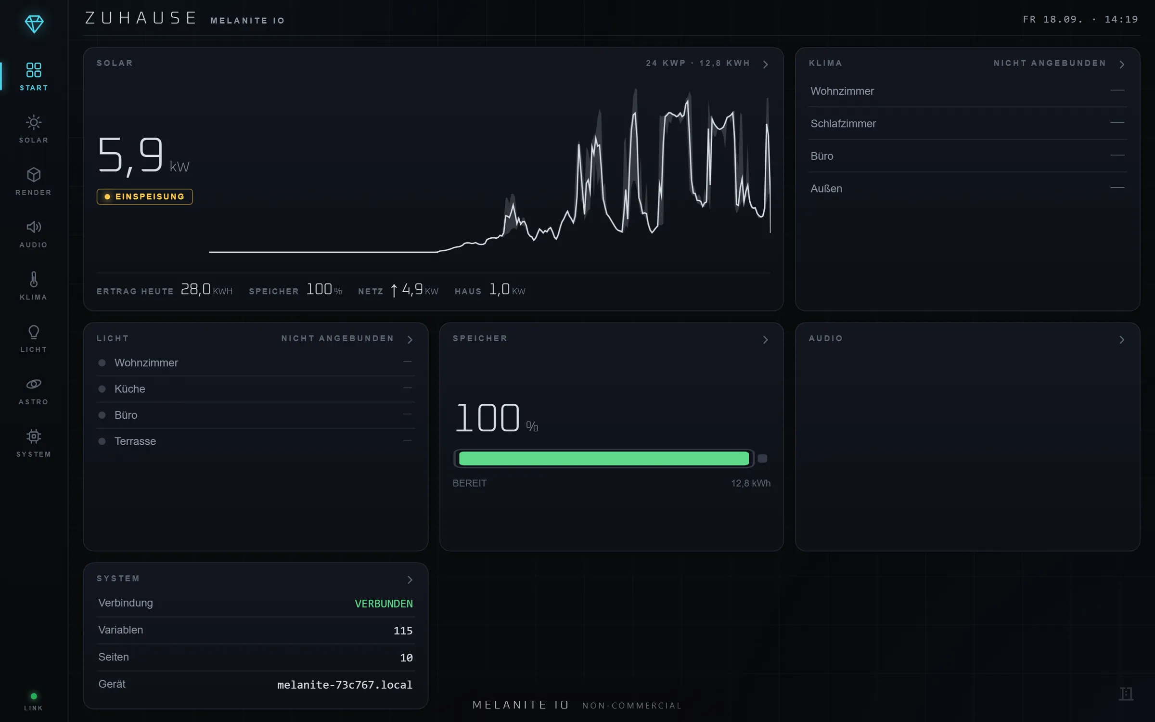
Task: Select the Schlafzimmer climate row
Action: [967, 124]
